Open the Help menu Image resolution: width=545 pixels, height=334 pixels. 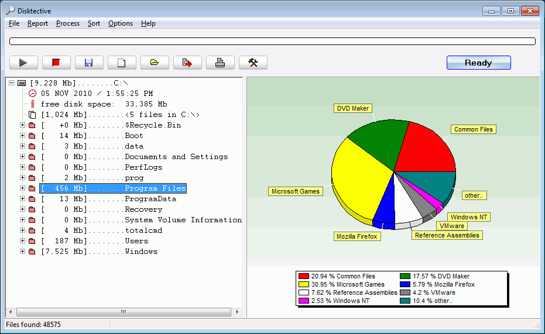click(x=148, y=23)
